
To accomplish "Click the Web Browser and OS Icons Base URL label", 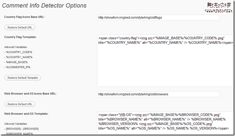I will click(30, 94).
